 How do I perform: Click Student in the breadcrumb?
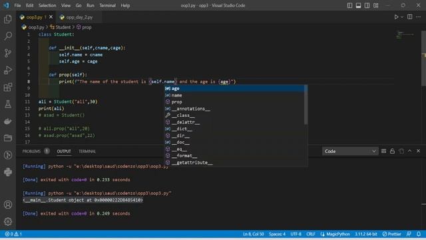coord(63,27)
